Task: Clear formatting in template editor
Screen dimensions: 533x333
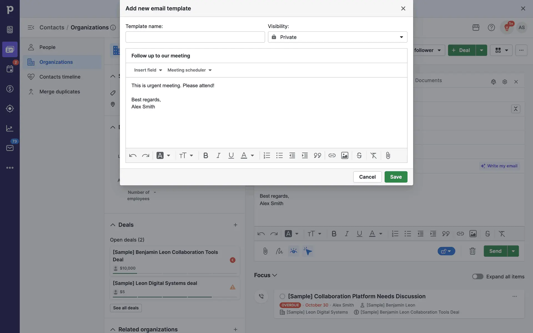Action: [373, 155]
